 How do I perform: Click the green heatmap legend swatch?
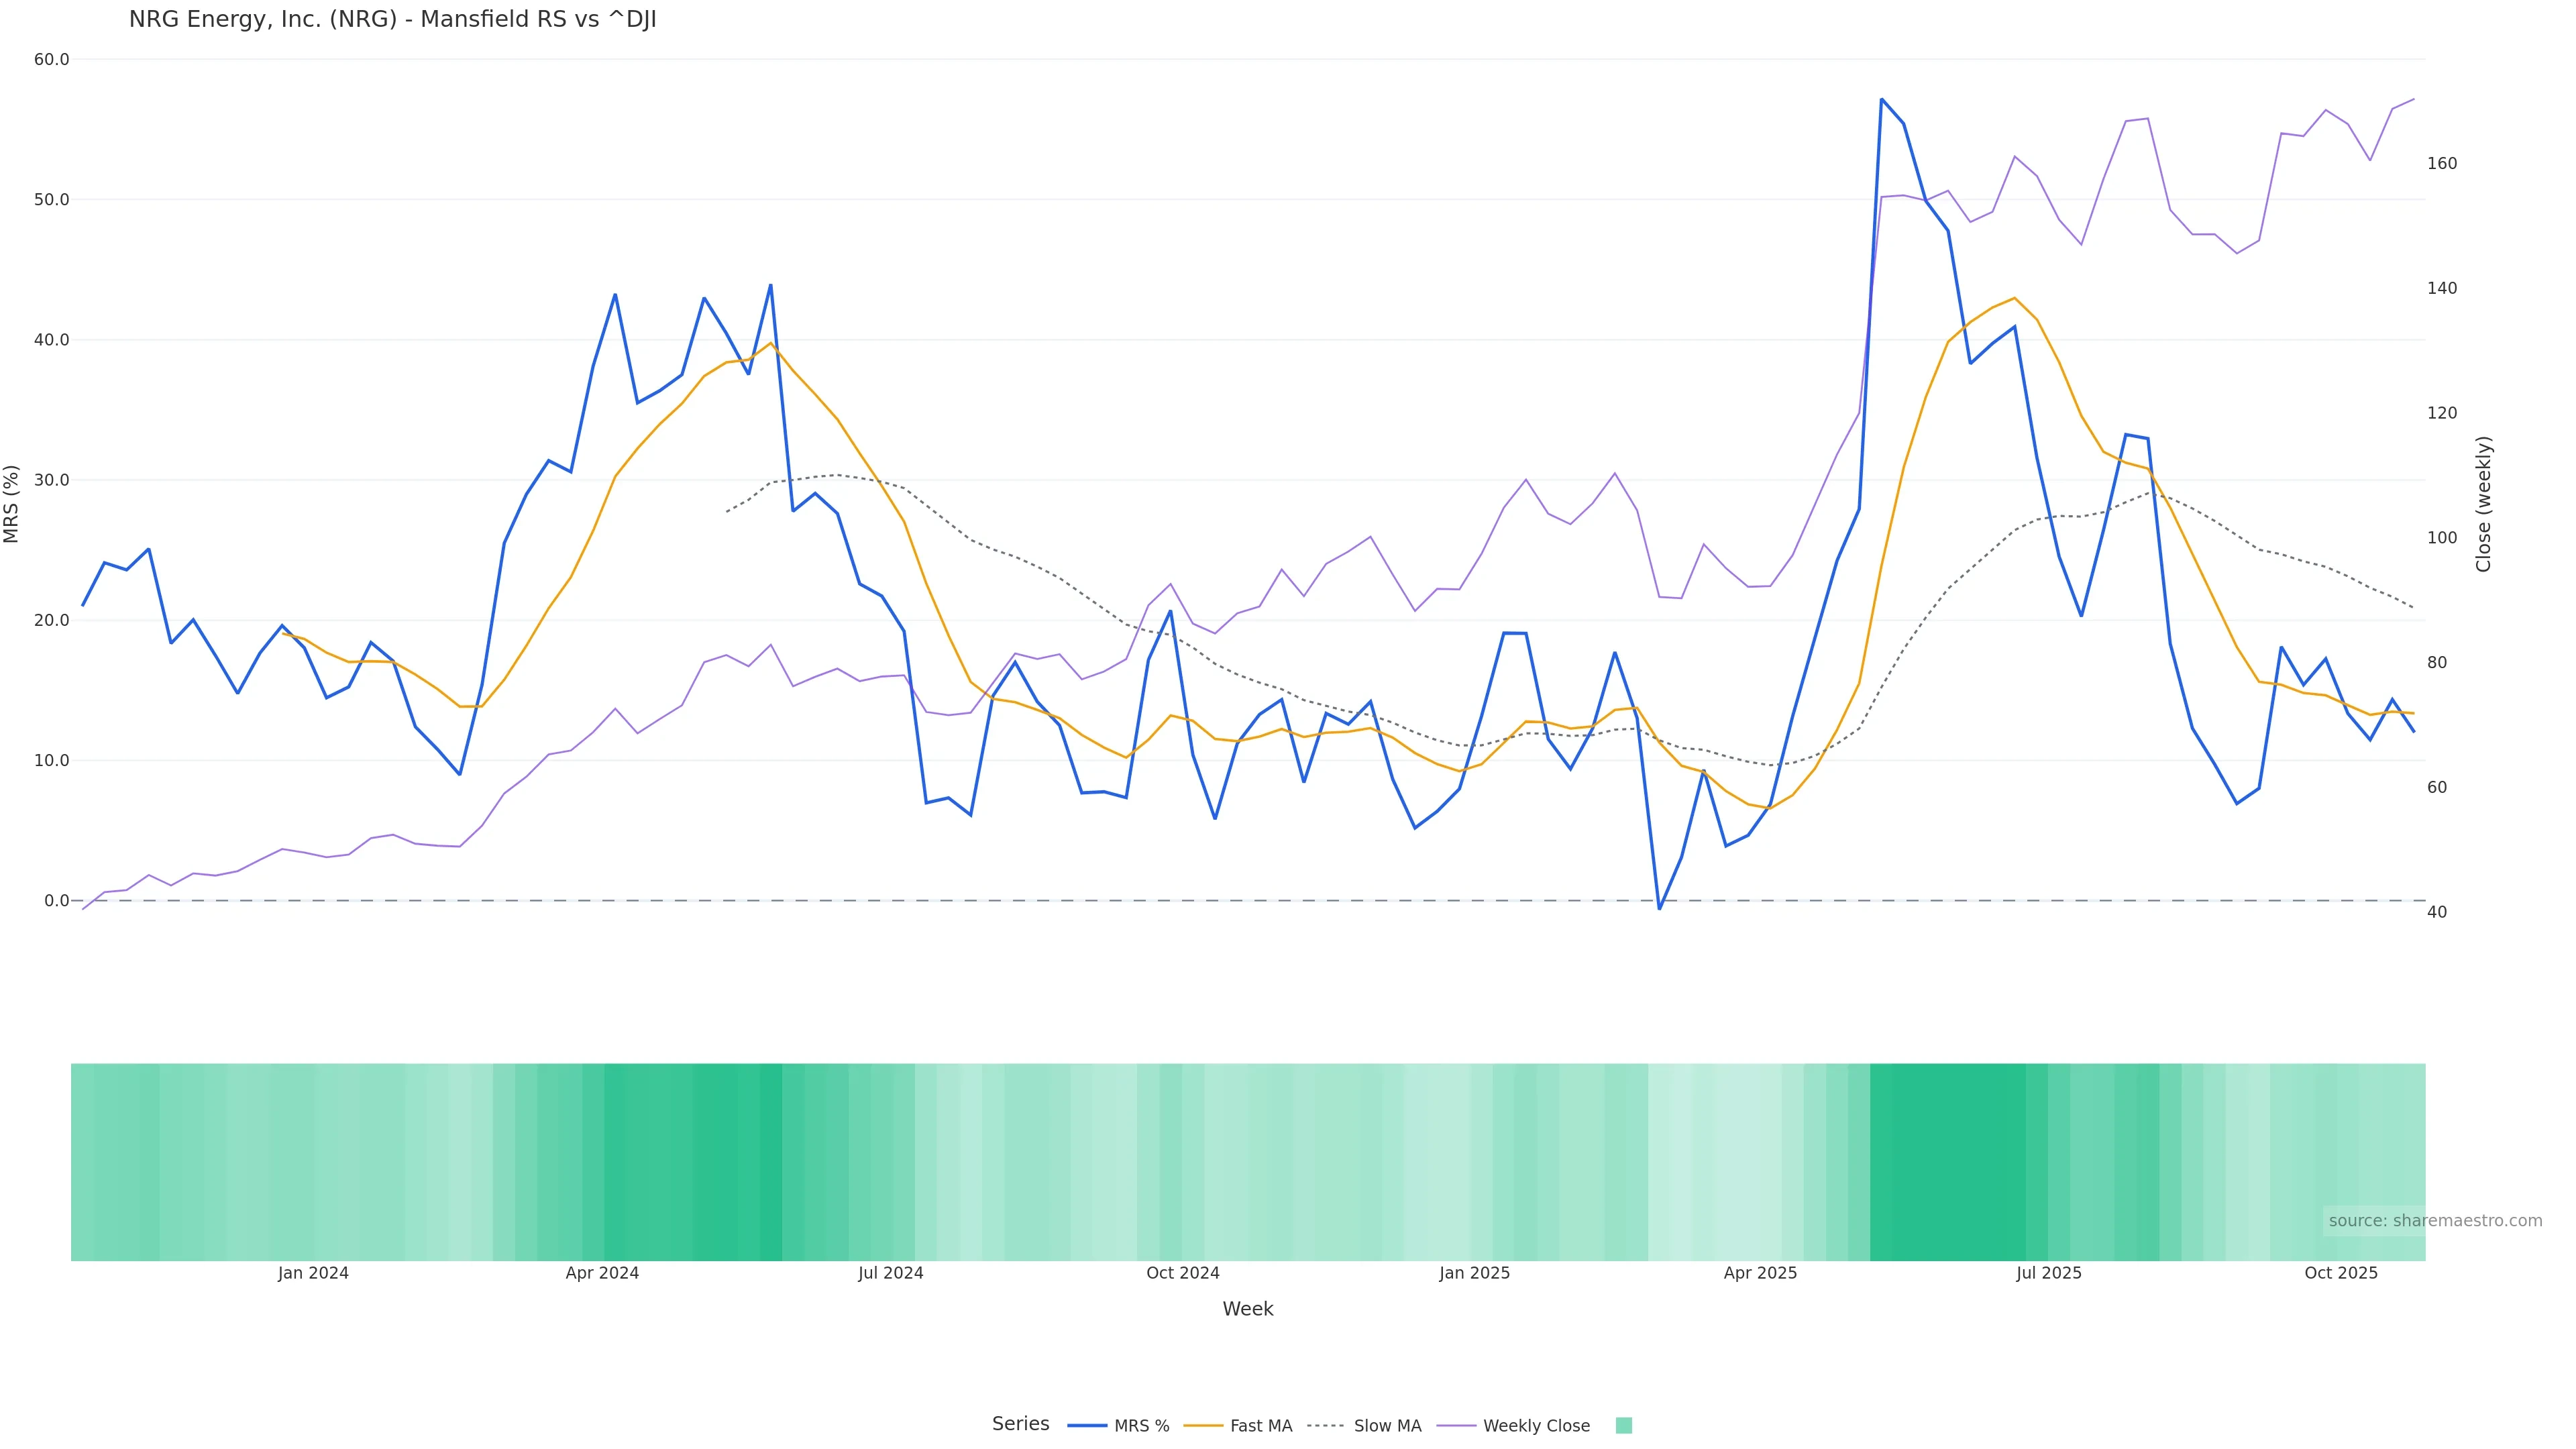(x=1624, y=1426)
